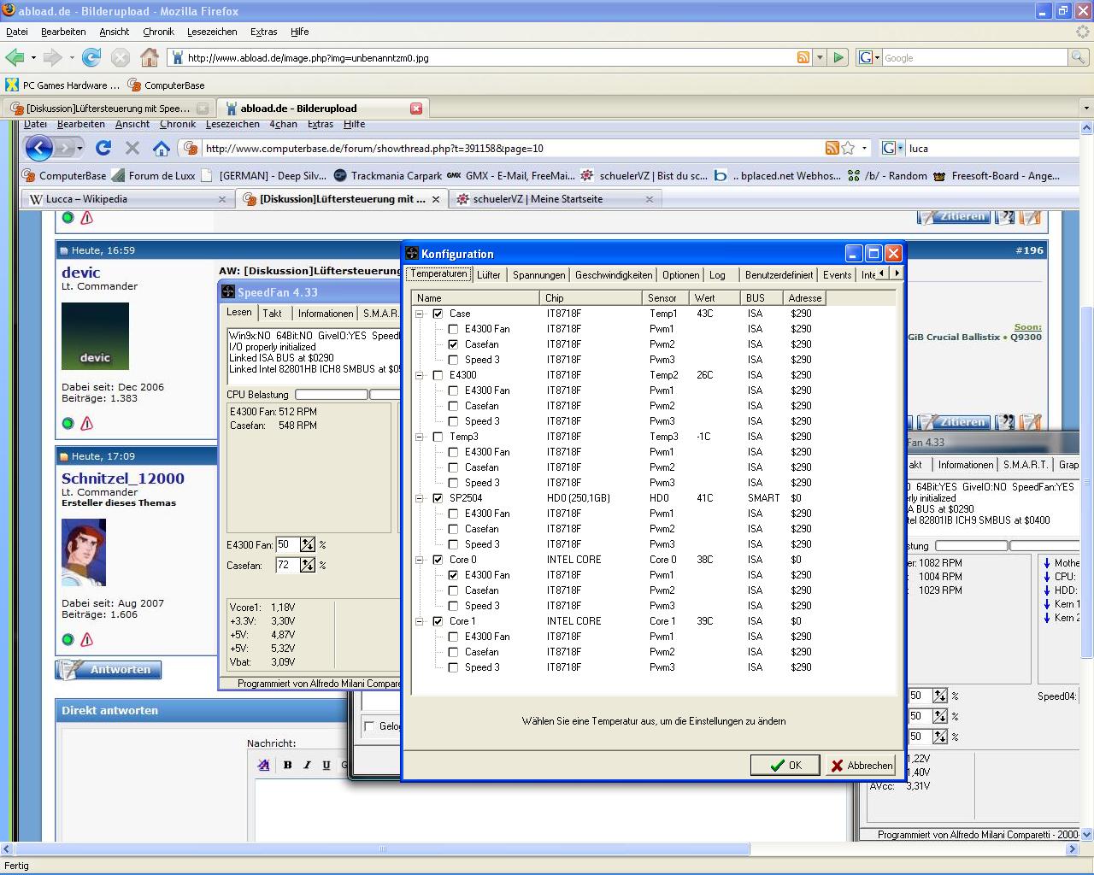Uncheck Casefan under Case in Konfiguration
The height and width of the screenshot is (875, 1094).
click(453, 344)
